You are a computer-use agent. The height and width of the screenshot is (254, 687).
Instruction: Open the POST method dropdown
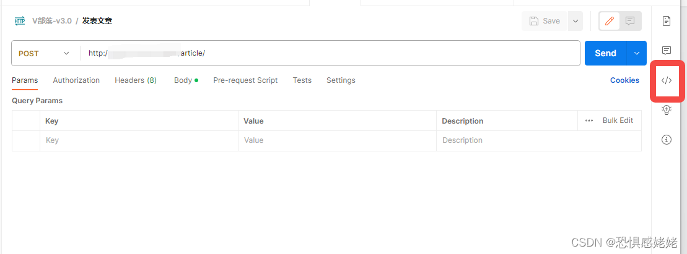(45, 53)
